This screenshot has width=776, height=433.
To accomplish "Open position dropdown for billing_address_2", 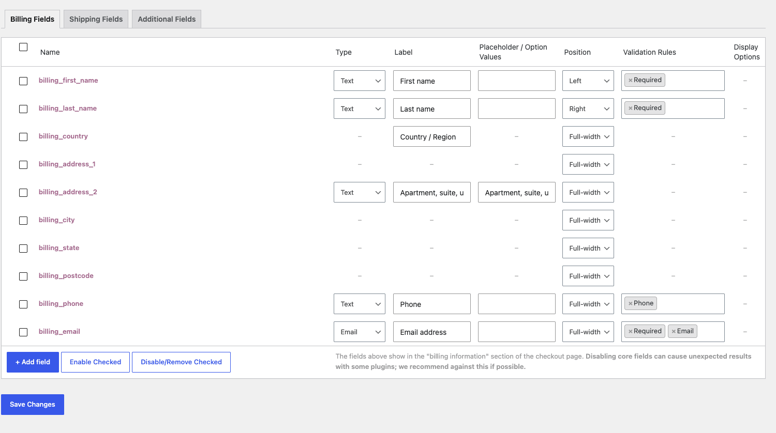I will pyautogui.click(x=588, y=192).
